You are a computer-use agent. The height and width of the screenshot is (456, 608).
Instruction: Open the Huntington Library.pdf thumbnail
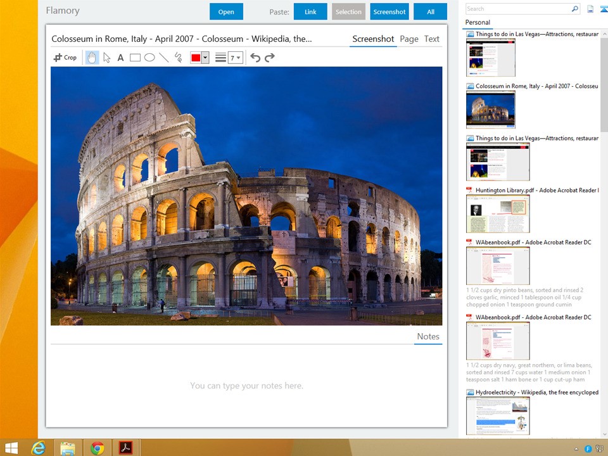coord(498,214)
